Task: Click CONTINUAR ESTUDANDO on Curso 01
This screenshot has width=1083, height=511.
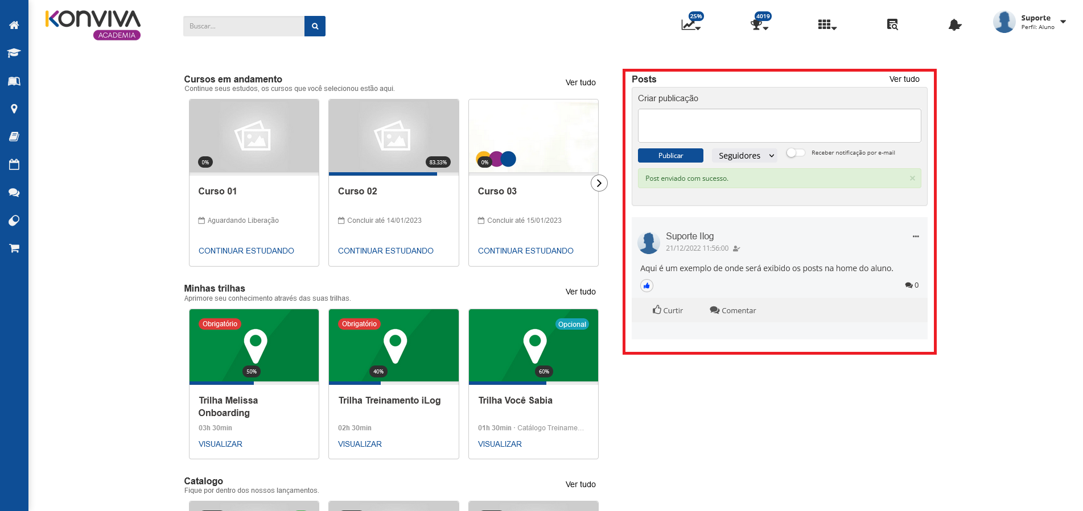Action: [246, 251]
